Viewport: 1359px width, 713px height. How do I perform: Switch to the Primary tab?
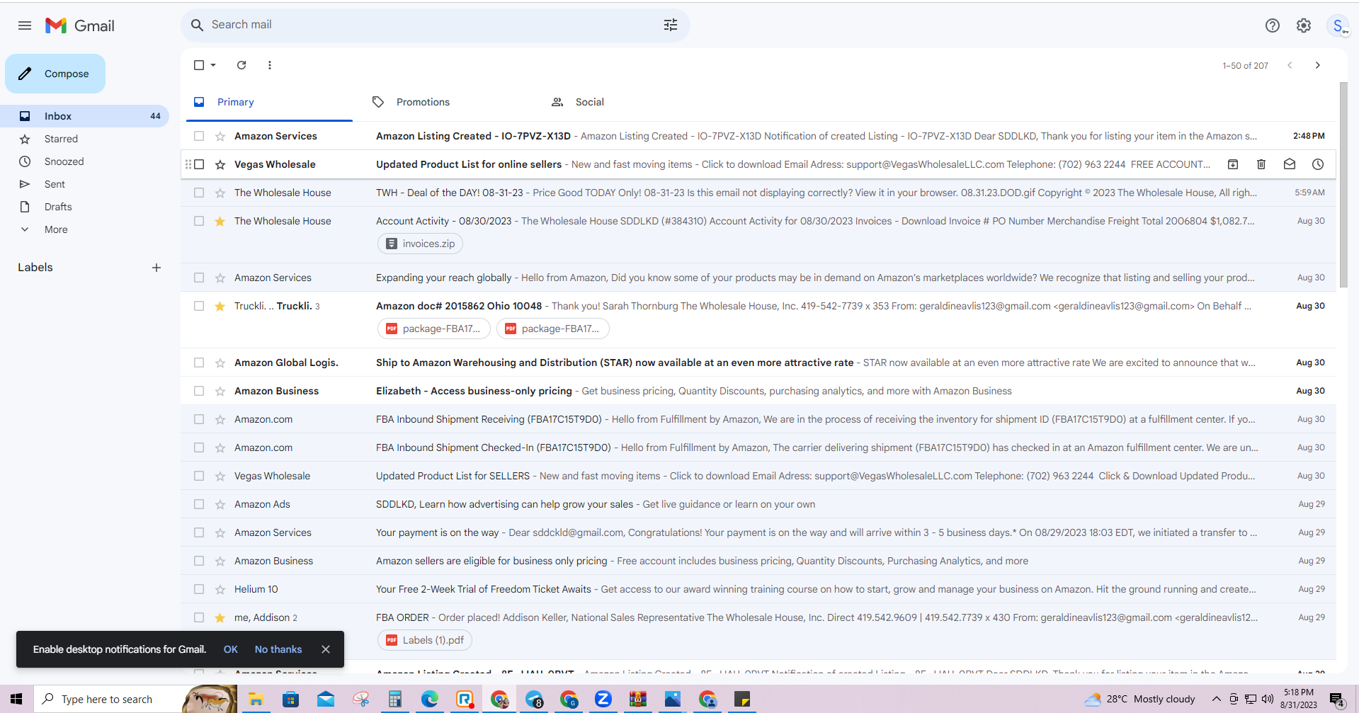269,102
